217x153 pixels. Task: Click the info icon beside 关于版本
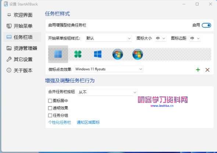pyautogui.click(x=9, y=70)
